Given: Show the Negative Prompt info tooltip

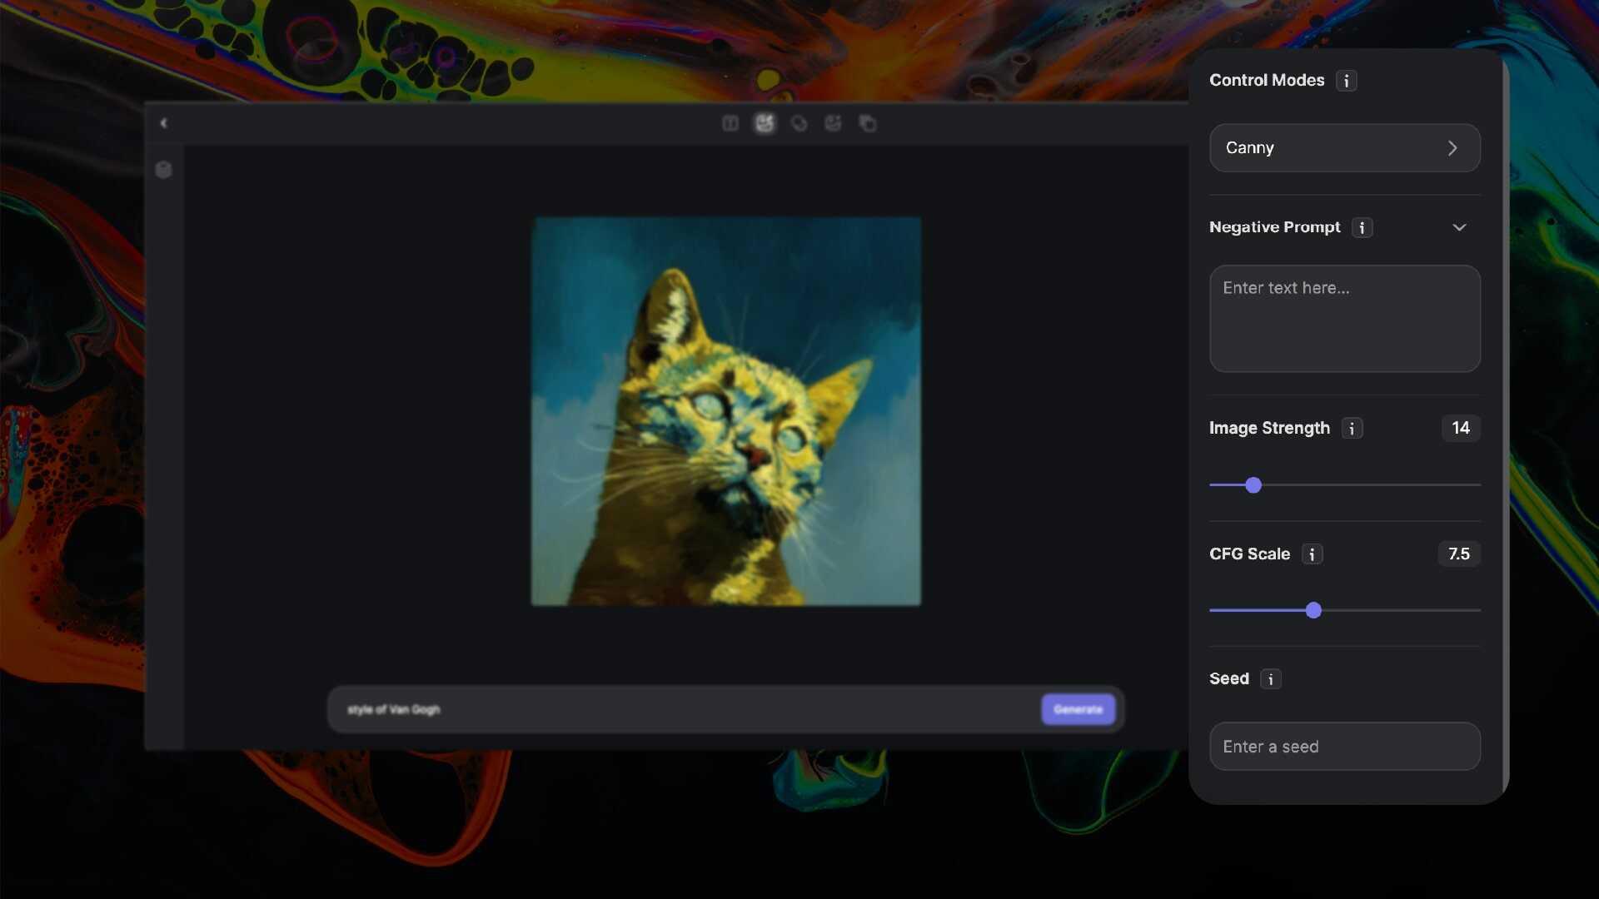Looking at the screenshot, I should pyautogui.click(x=1362, y=227).
